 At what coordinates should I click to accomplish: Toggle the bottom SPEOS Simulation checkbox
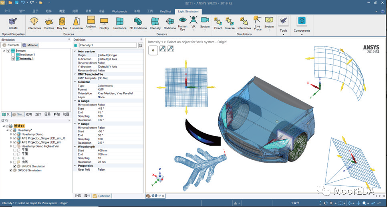(11, 170)
